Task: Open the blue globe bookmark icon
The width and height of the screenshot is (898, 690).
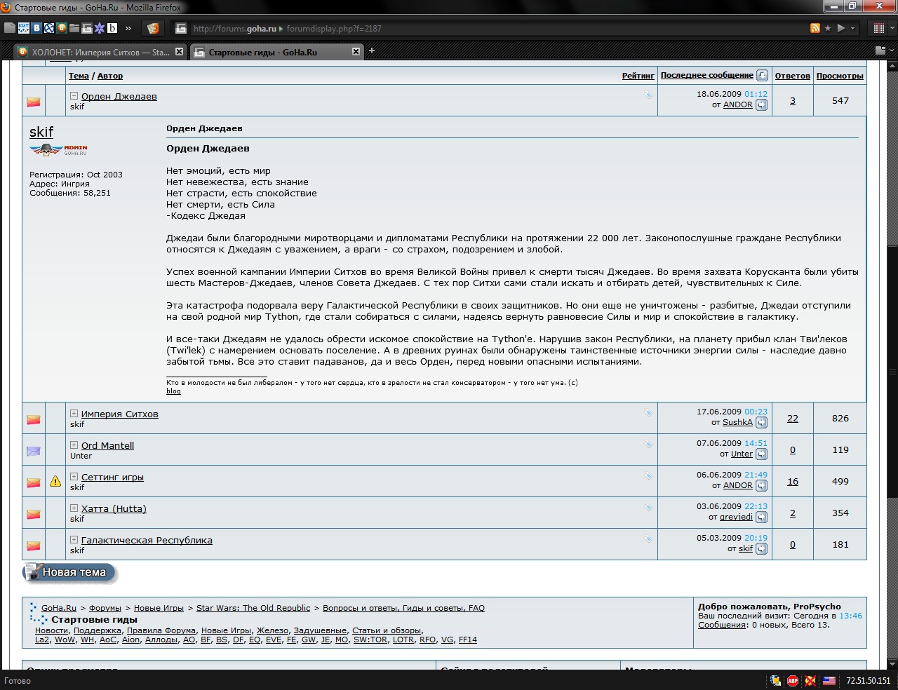Action: click(49, 28)
